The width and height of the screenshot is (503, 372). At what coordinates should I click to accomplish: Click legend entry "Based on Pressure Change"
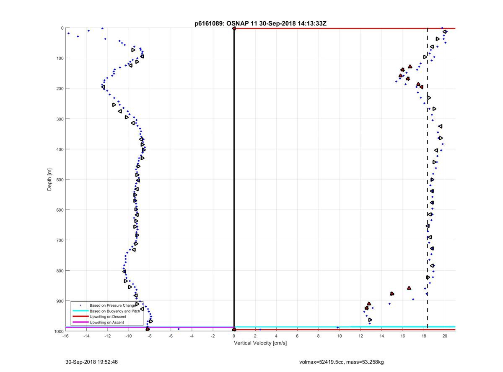[x=112, y=305]
